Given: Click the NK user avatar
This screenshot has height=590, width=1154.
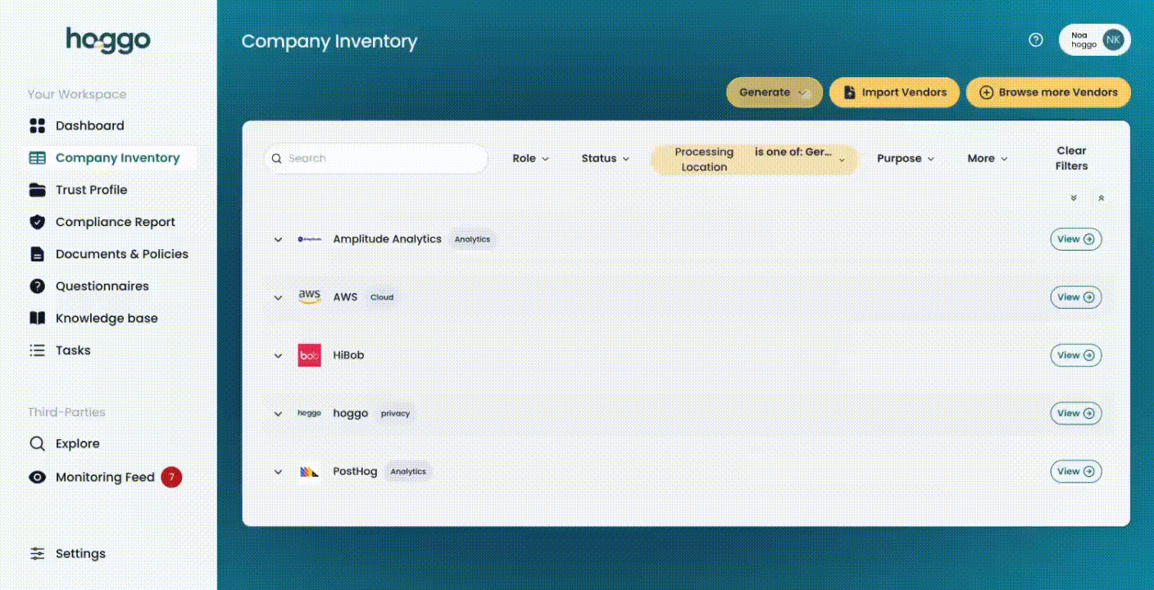Looking at the screenshot, I should [x=1113, y=40].
